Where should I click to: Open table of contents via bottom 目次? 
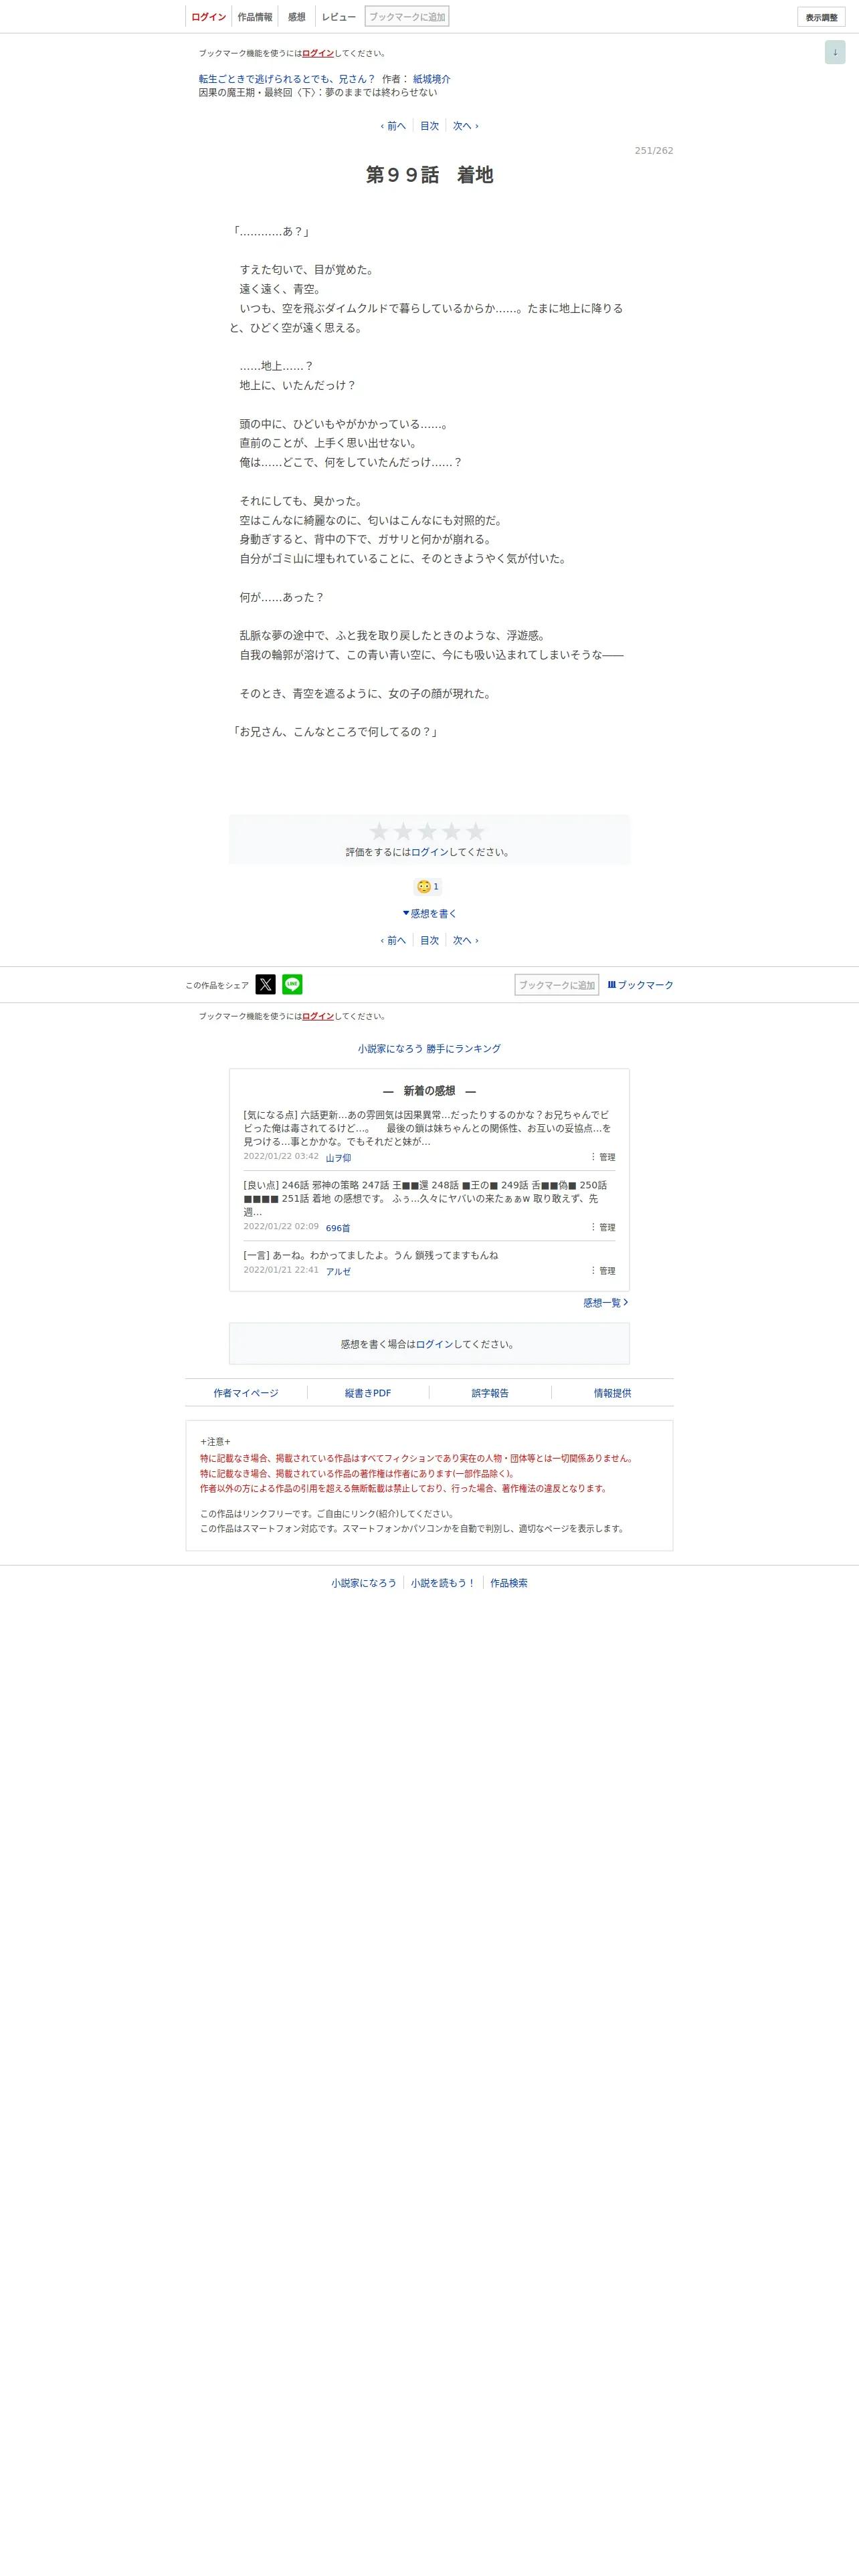pos(429,940)
